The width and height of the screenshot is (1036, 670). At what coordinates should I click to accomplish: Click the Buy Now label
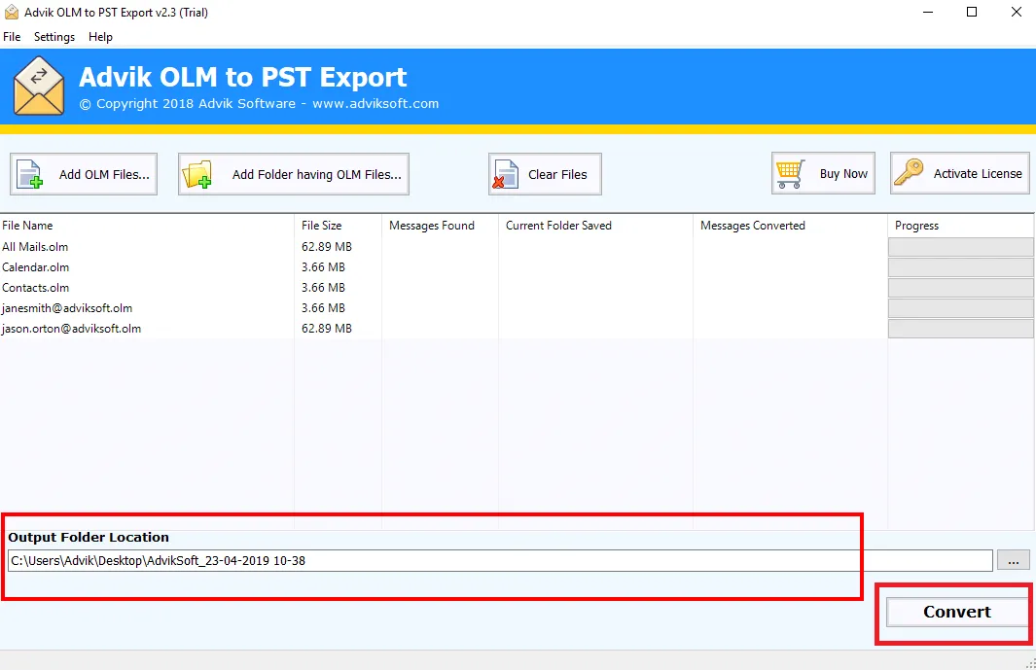point(843,174)
